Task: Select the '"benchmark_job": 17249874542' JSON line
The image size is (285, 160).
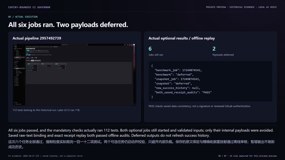Action: click(x=178, y=70)
